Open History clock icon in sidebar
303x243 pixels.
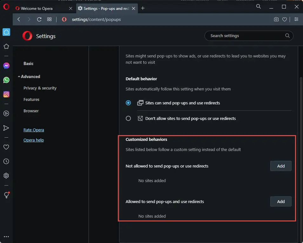(6, 161)
